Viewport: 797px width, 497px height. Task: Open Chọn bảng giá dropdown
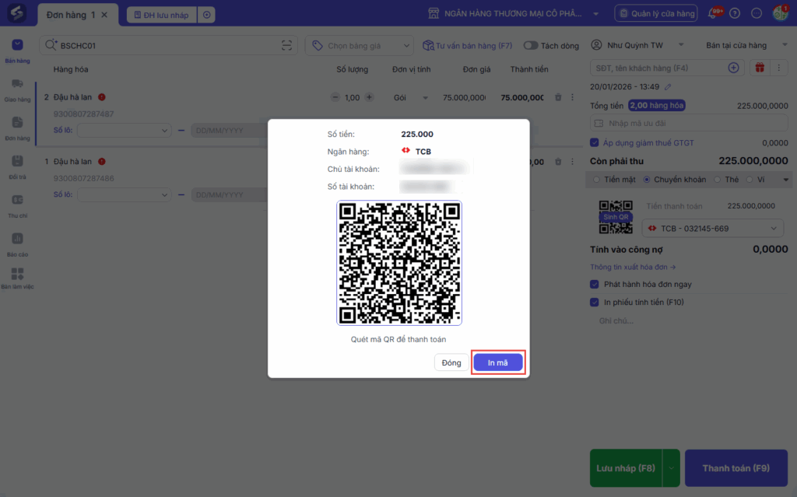(358, 45)
